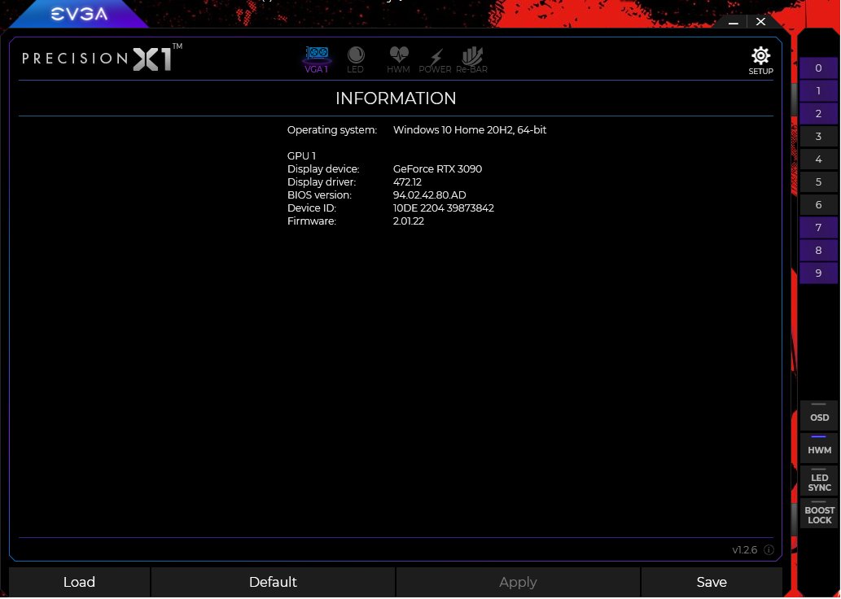Open the LED control section
Screen dimensions: 841x599
(355, 59)
